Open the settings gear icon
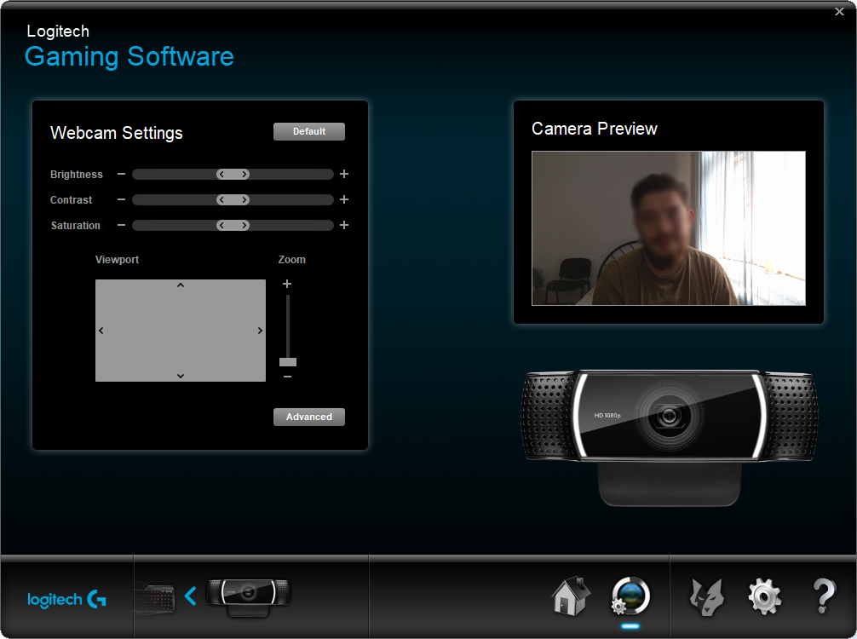 [x=764, y=596]
